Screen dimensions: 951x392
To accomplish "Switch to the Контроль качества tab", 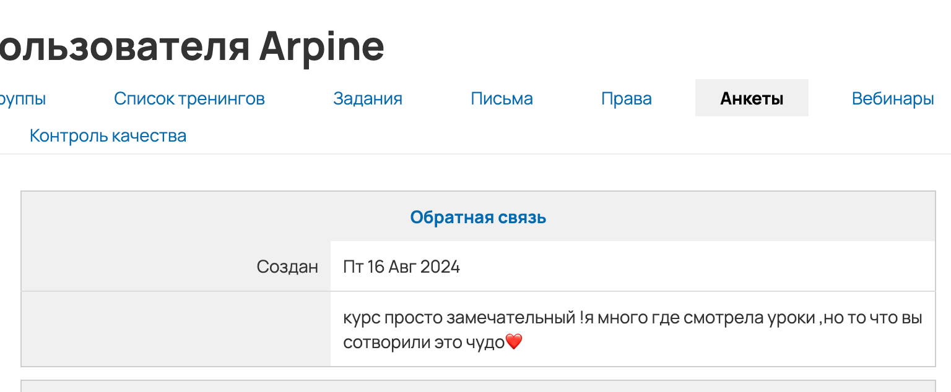I will tap(108, 135).
